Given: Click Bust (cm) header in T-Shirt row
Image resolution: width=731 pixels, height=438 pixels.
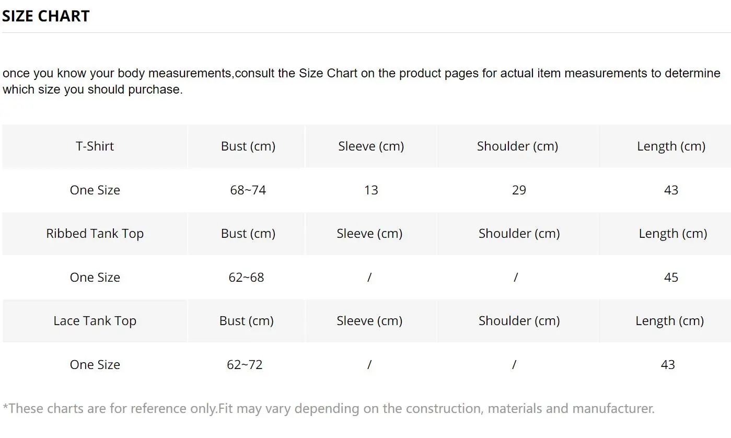Looking at the screenshot, I should coord(248,146).
